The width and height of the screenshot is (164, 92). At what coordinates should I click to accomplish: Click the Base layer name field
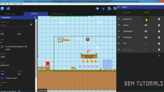[x=132, y=50]
